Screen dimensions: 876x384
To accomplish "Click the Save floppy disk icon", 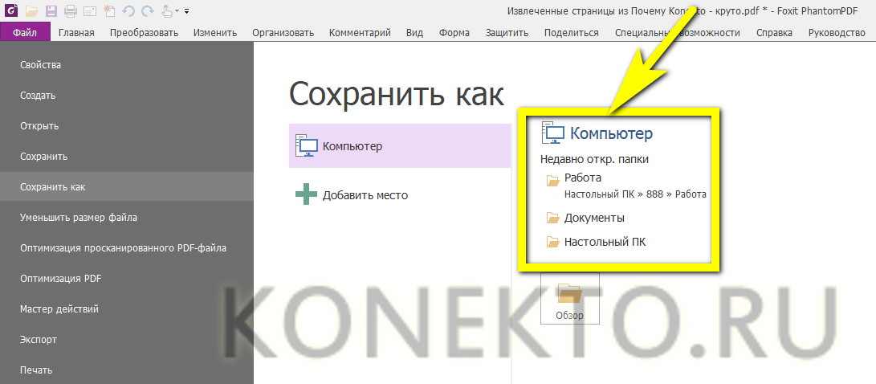I will coord(51,11).
